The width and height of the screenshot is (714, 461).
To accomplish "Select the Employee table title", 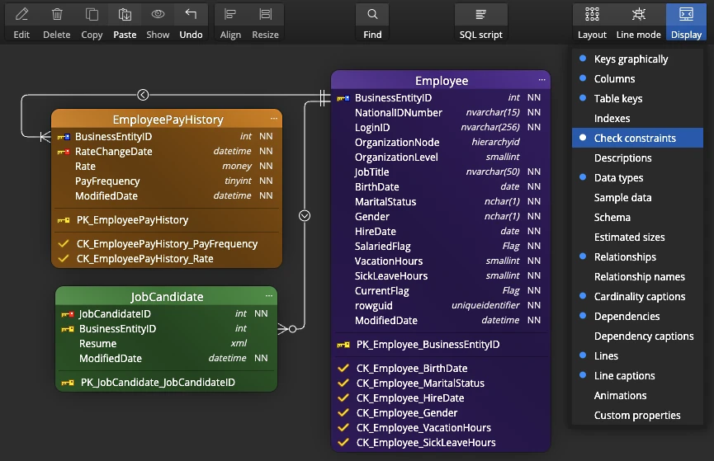I will click(x=442, y=81).
